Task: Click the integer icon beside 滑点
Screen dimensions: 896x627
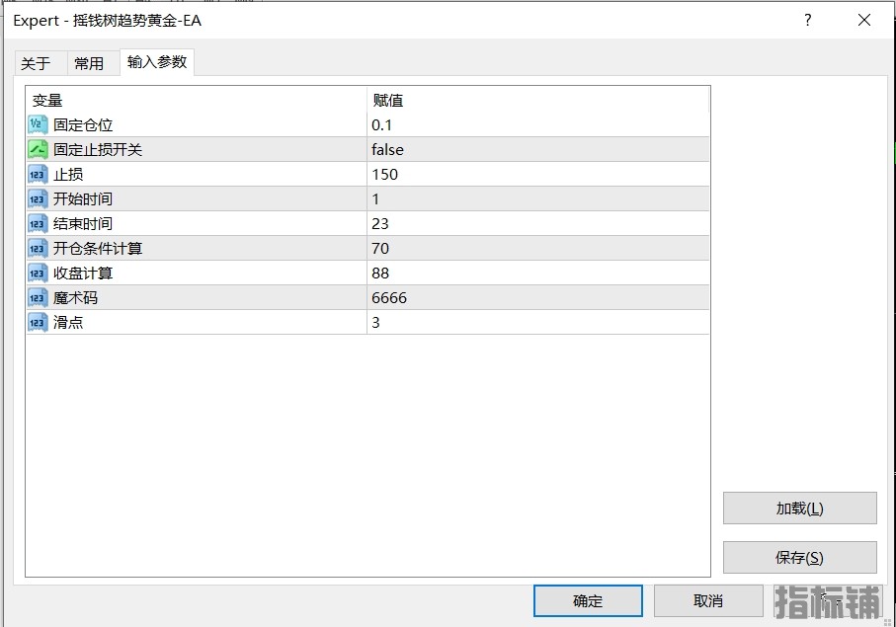Action: pos(38,322)
